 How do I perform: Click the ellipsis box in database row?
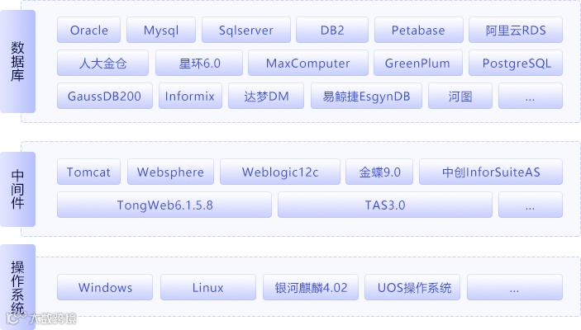coord(531,96)
